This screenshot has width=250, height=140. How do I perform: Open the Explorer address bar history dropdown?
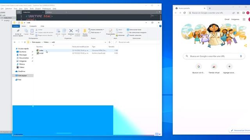pyautogui.click(x=105, y=42)
